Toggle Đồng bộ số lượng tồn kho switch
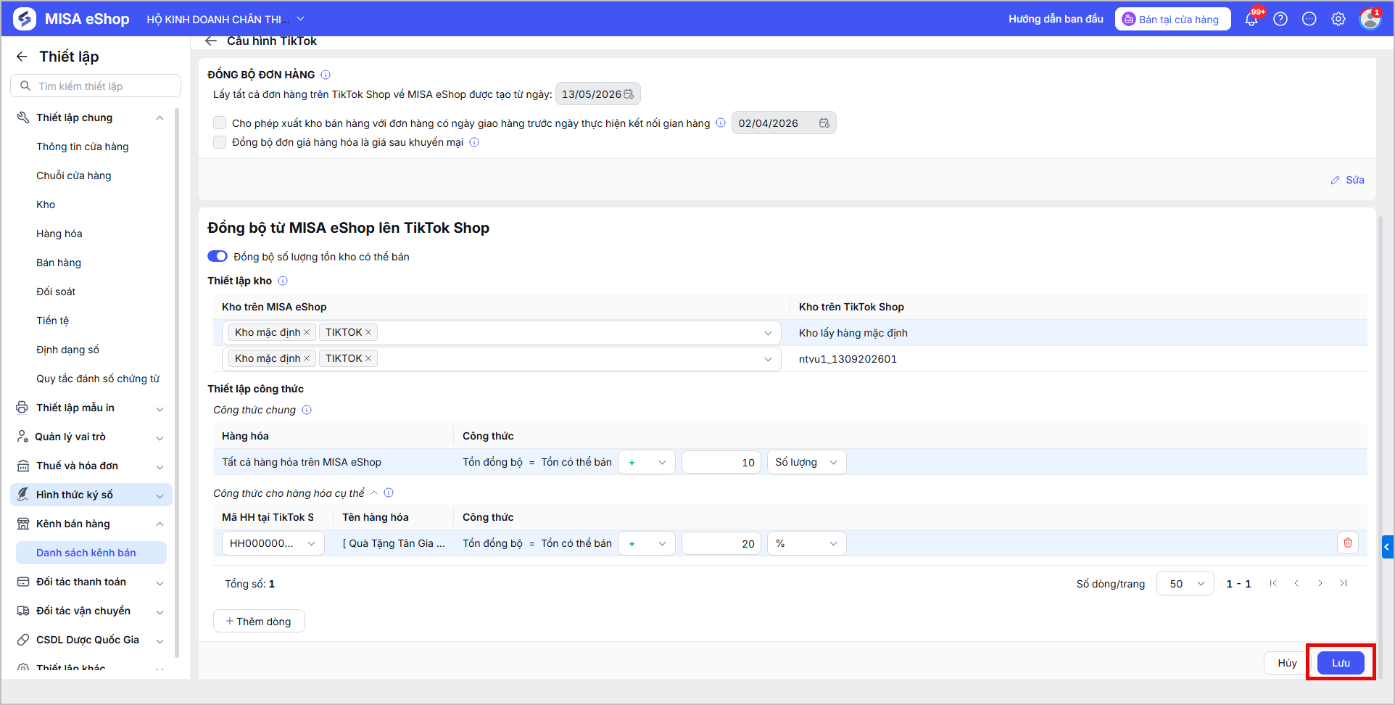Viewport: 1395px width, 705px height. [218, 256]
